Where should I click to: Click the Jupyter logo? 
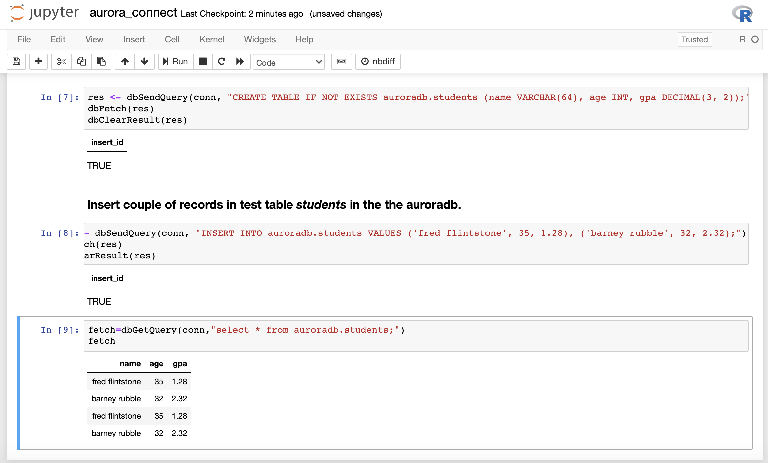44,13
